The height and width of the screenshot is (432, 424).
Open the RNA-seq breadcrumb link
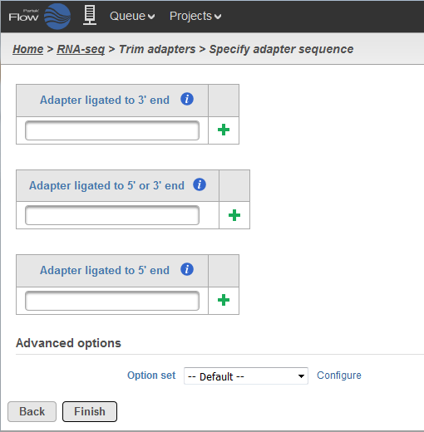(81, 49)
